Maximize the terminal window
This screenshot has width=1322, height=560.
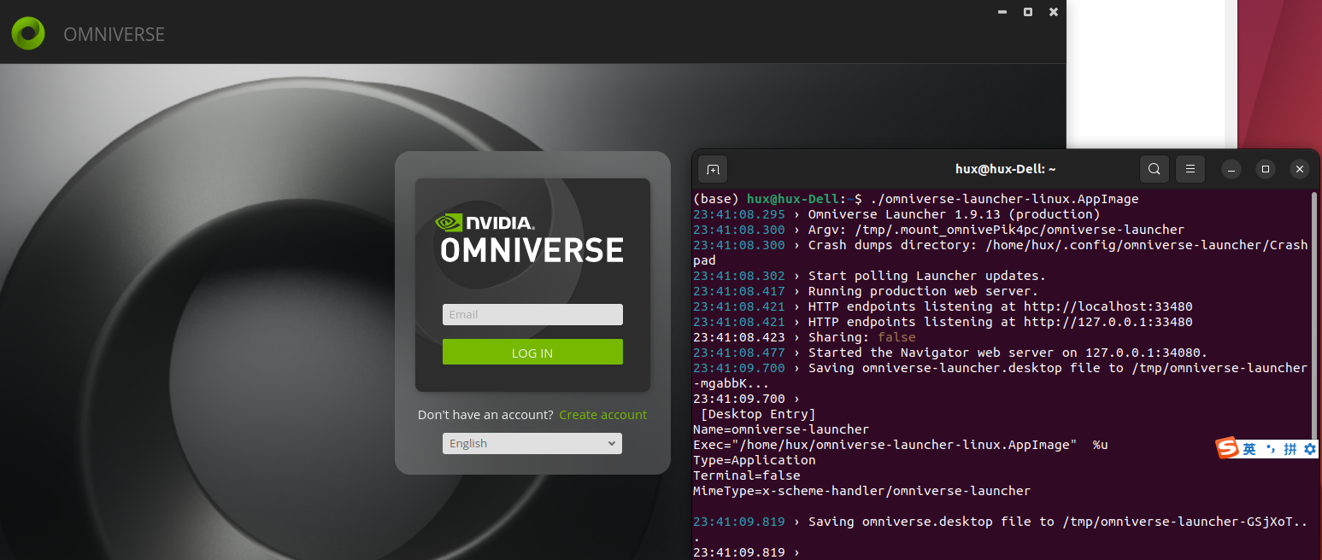coord(1266,169)
